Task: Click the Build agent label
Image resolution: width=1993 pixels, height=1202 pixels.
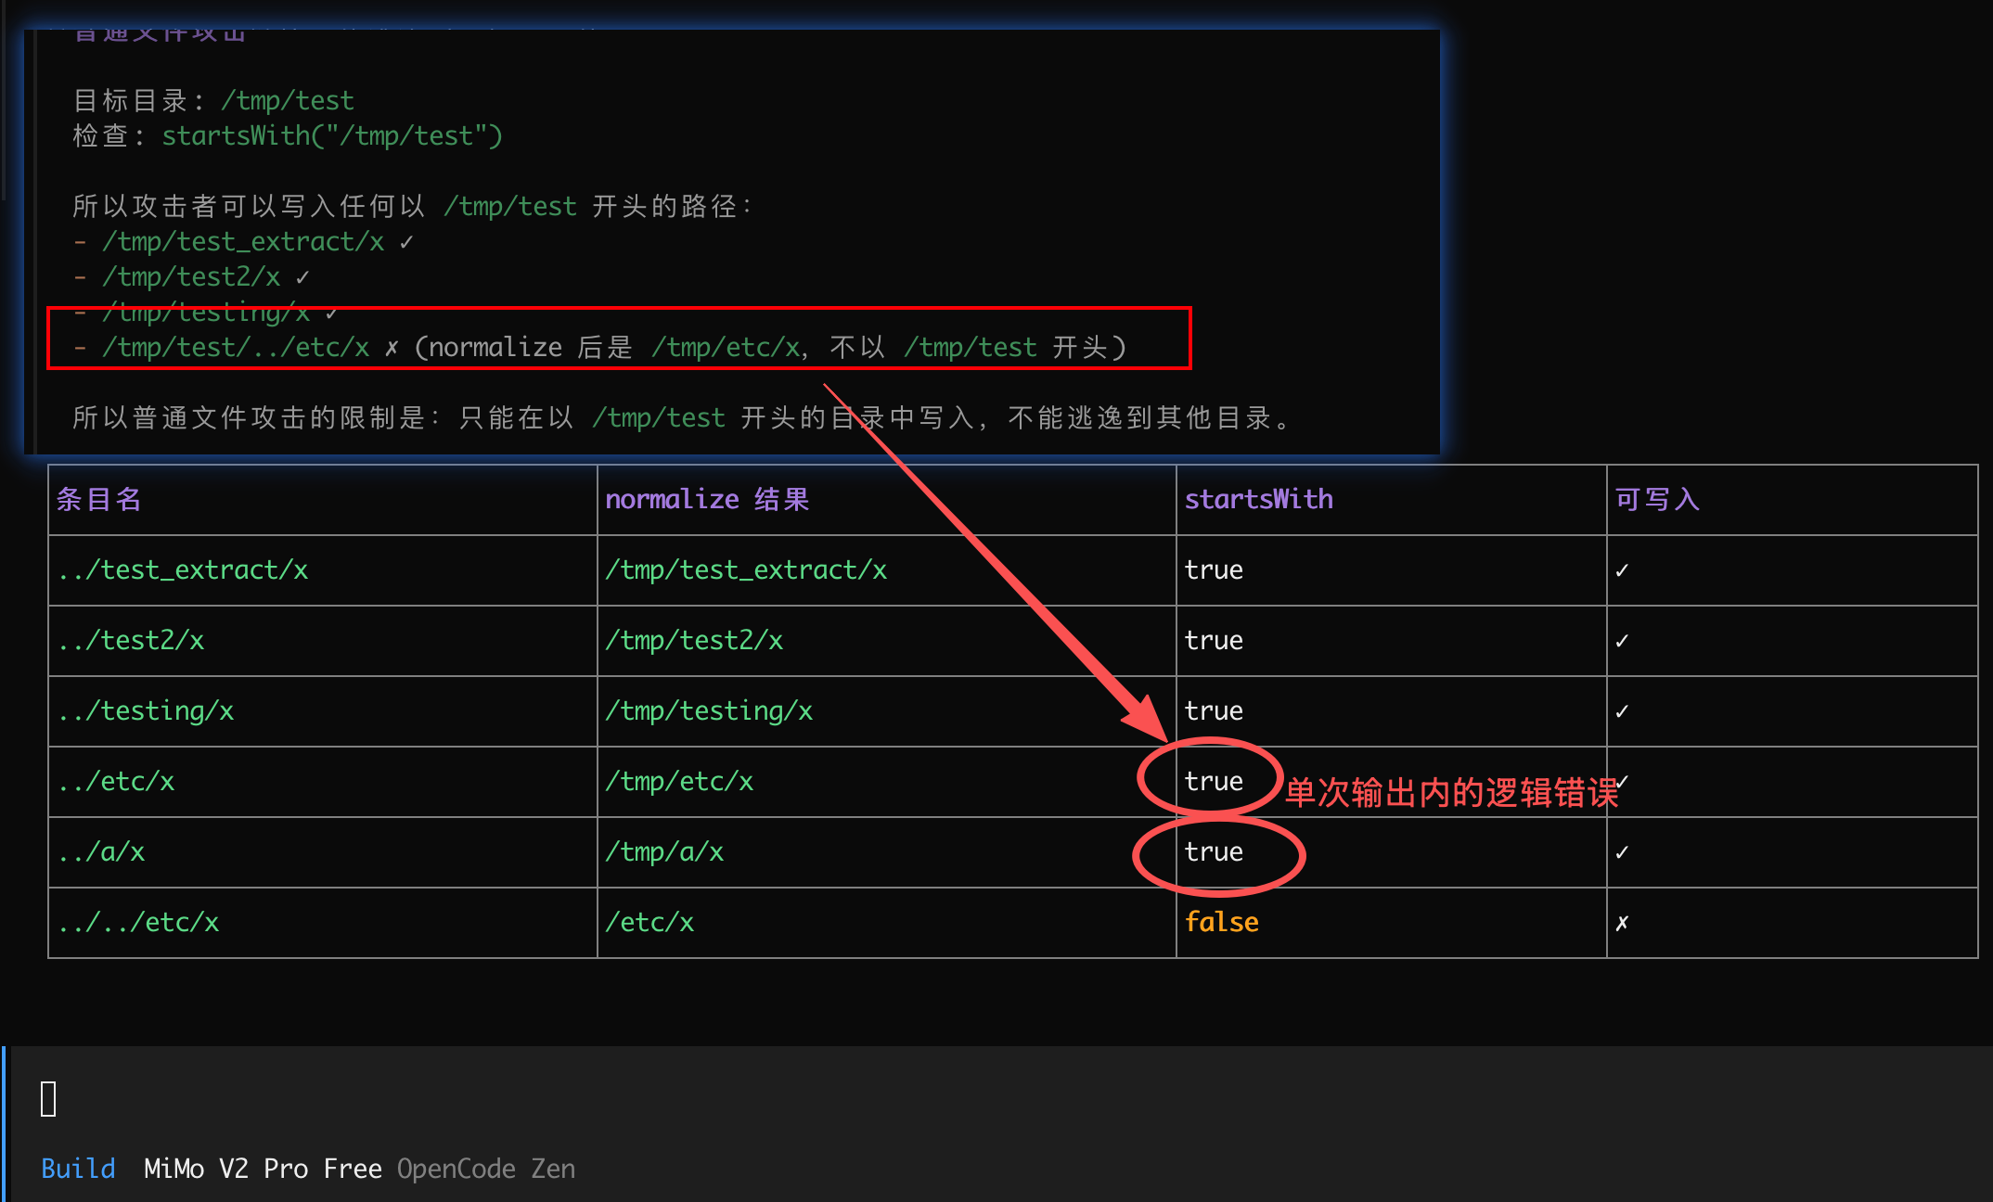Action: (x=78, y=1169)
